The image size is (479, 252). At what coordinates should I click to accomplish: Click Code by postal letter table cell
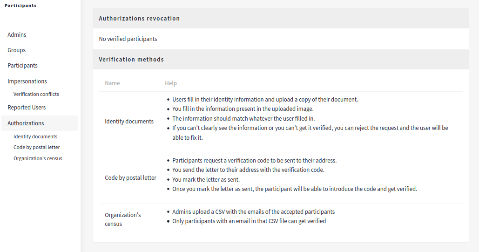(130, 178)
